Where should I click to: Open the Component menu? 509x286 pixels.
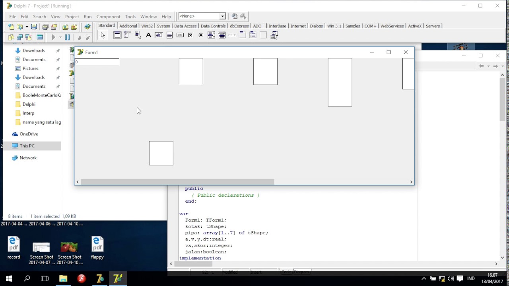tap(108, 17)
